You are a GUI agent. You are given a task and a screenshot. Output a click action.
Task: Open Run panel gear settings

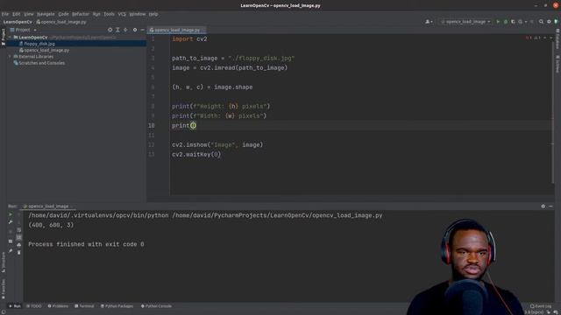543,206
